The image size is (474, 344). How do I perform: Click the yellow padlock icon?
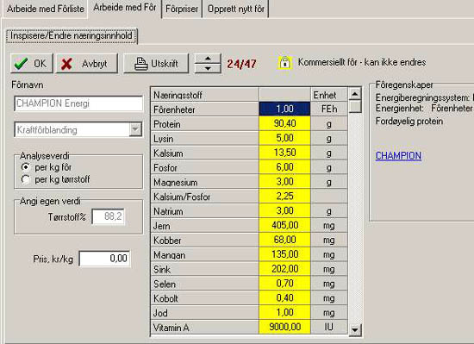[x=284, y=63]
